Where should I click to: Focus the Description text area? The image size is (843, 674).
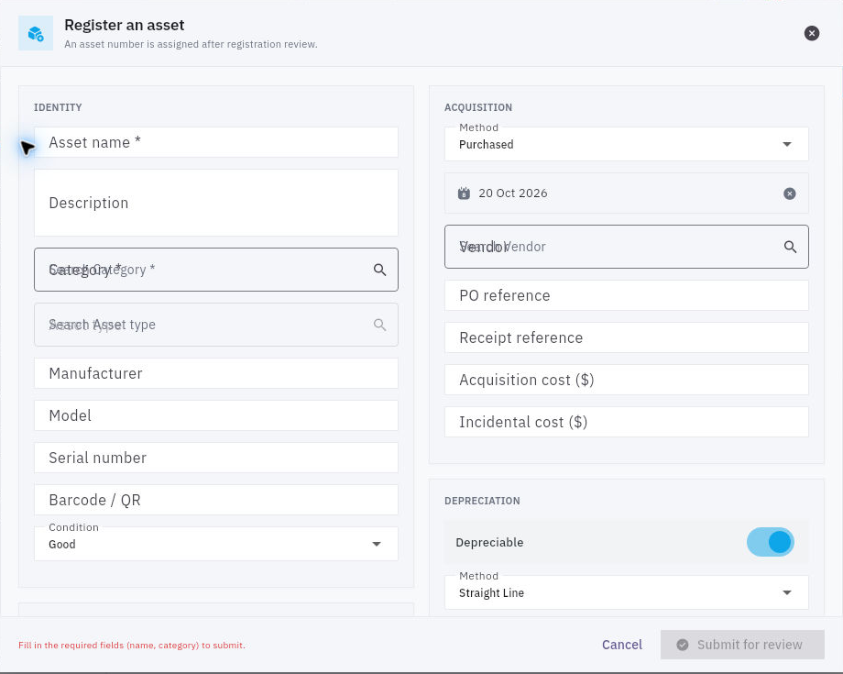[x=216, y=203]
